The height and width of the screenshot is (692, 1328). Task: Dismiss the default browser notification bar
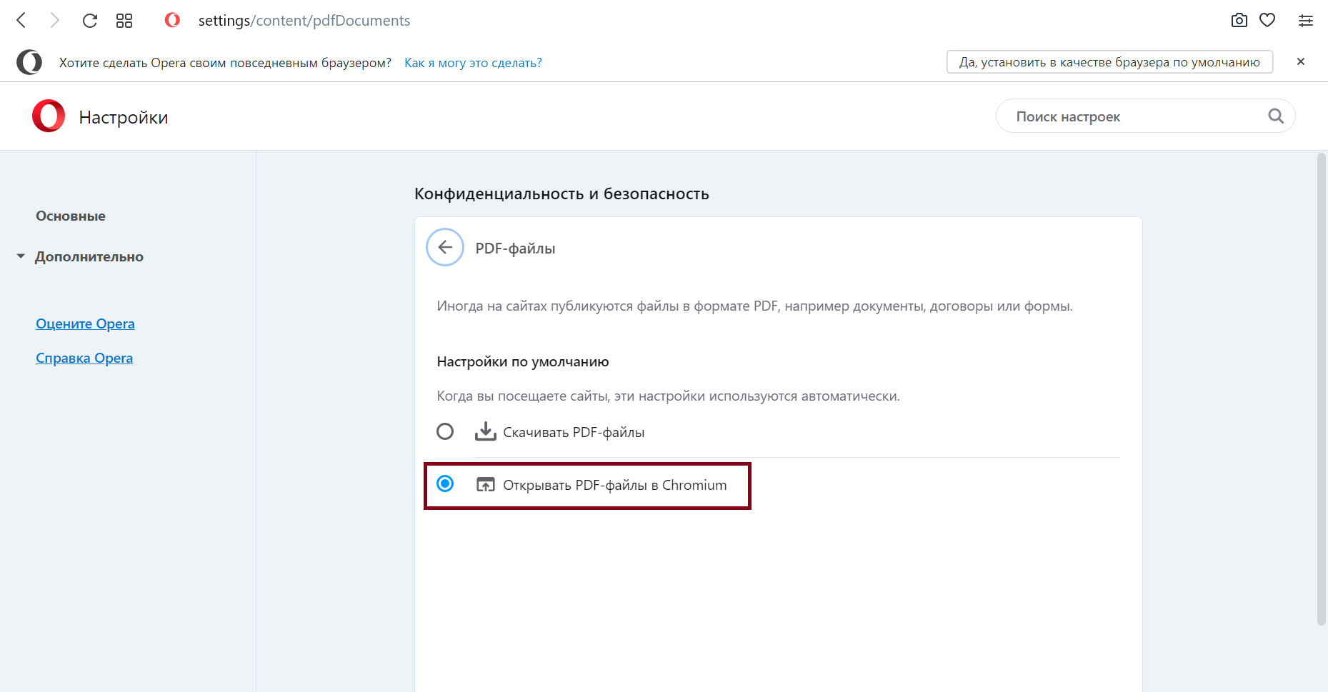1301,62
